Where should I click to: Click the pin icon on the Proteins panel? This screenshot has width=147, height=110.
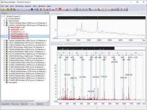point(46,13)
